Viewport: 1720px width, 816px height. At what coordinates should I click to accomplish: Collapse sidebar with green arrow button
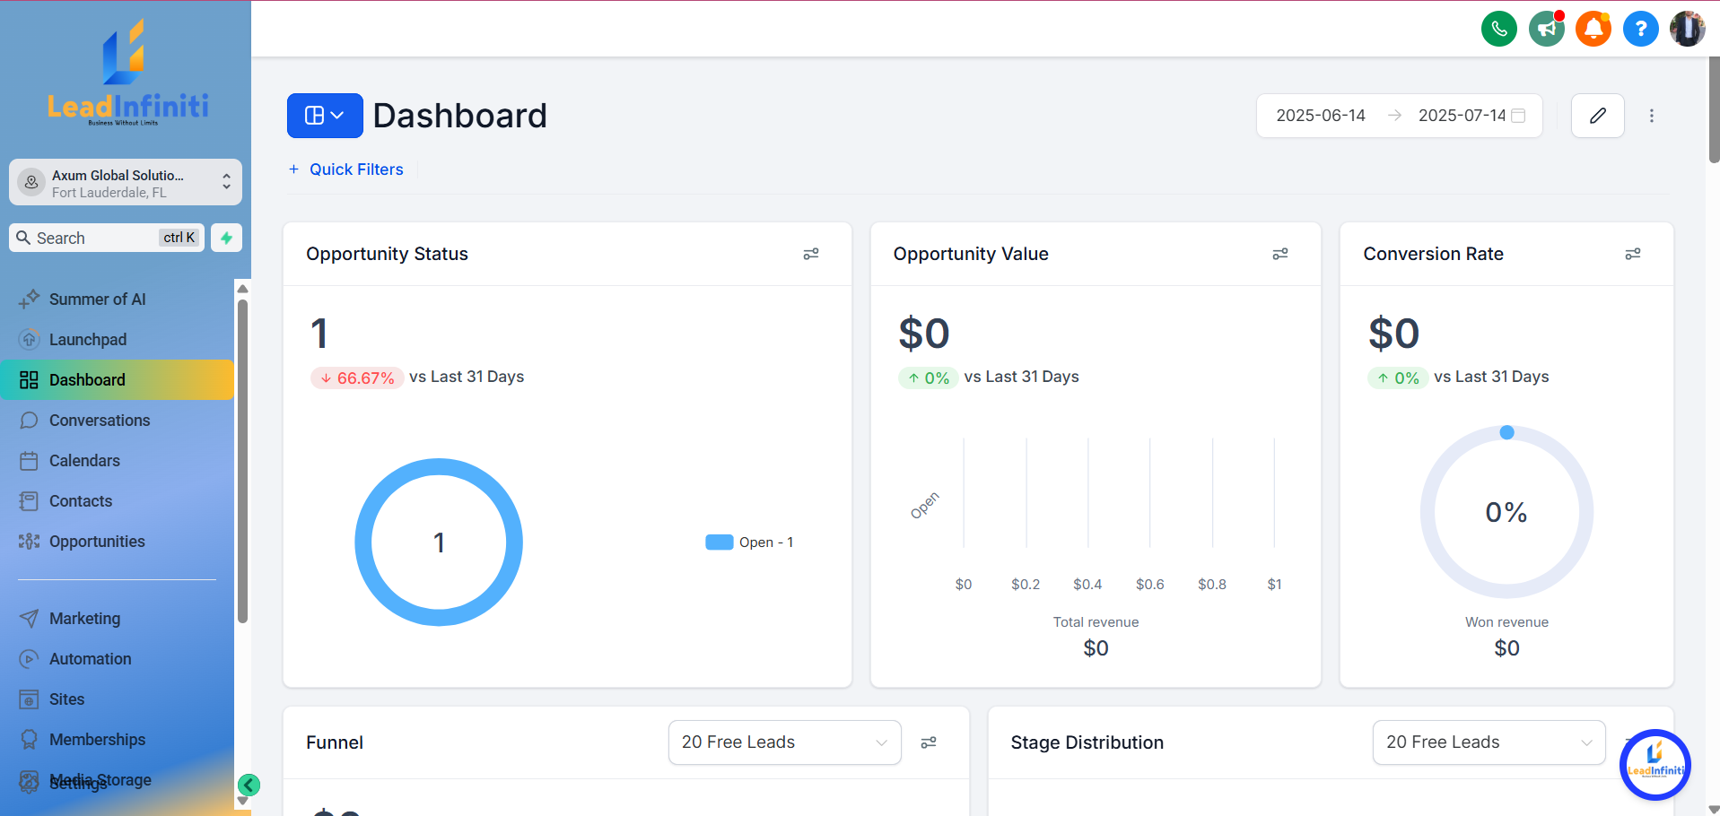pos(249,786)
